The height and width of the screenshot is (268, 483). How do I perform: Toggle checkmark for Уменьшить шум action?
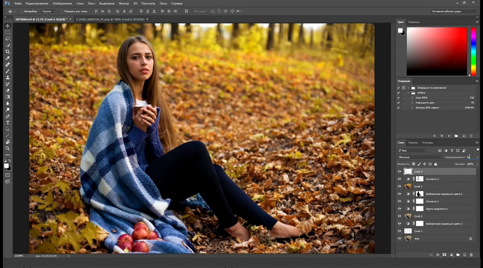[x=398, y=102]
